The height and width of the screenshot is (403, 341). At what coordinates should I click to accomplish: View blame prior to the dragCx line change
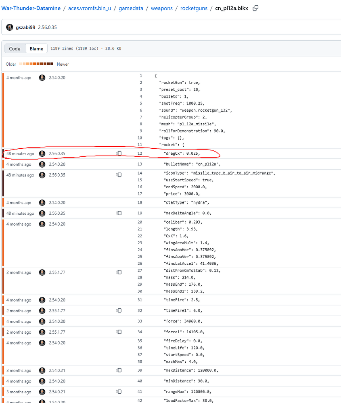click(119, 154)
